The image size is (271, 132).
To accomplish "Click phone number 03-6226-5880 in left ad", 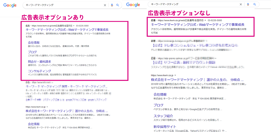I will point(83,25).
